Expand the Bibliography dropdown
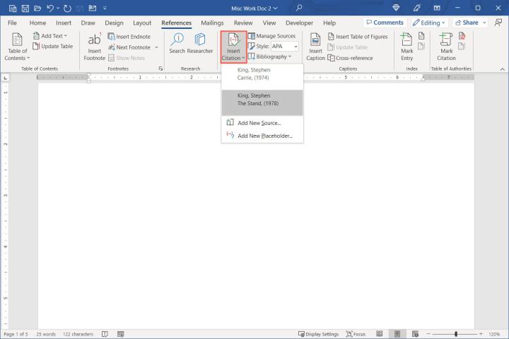The width and height of the screenshot is (509, 339). [272, 56]
